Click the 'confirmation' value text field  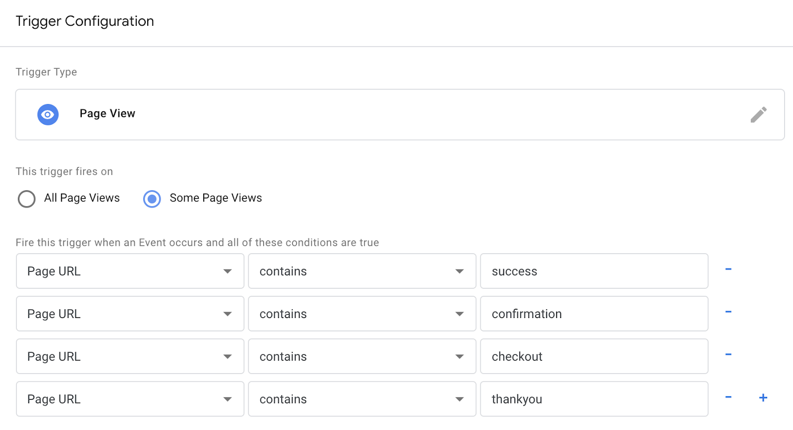[x=594, y=314]
